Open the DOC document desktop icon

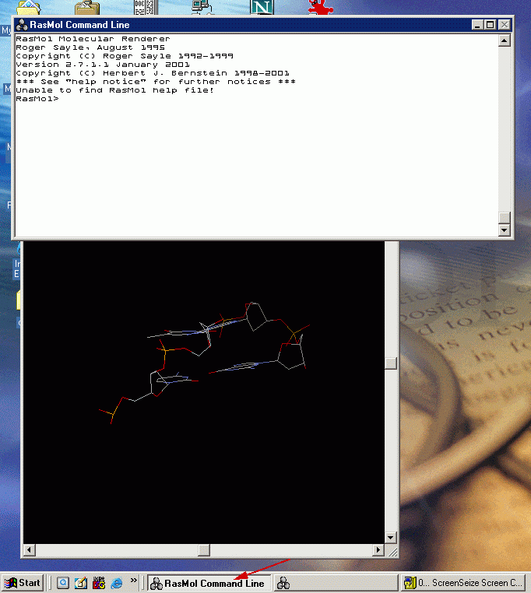click(x=146, y=7)
